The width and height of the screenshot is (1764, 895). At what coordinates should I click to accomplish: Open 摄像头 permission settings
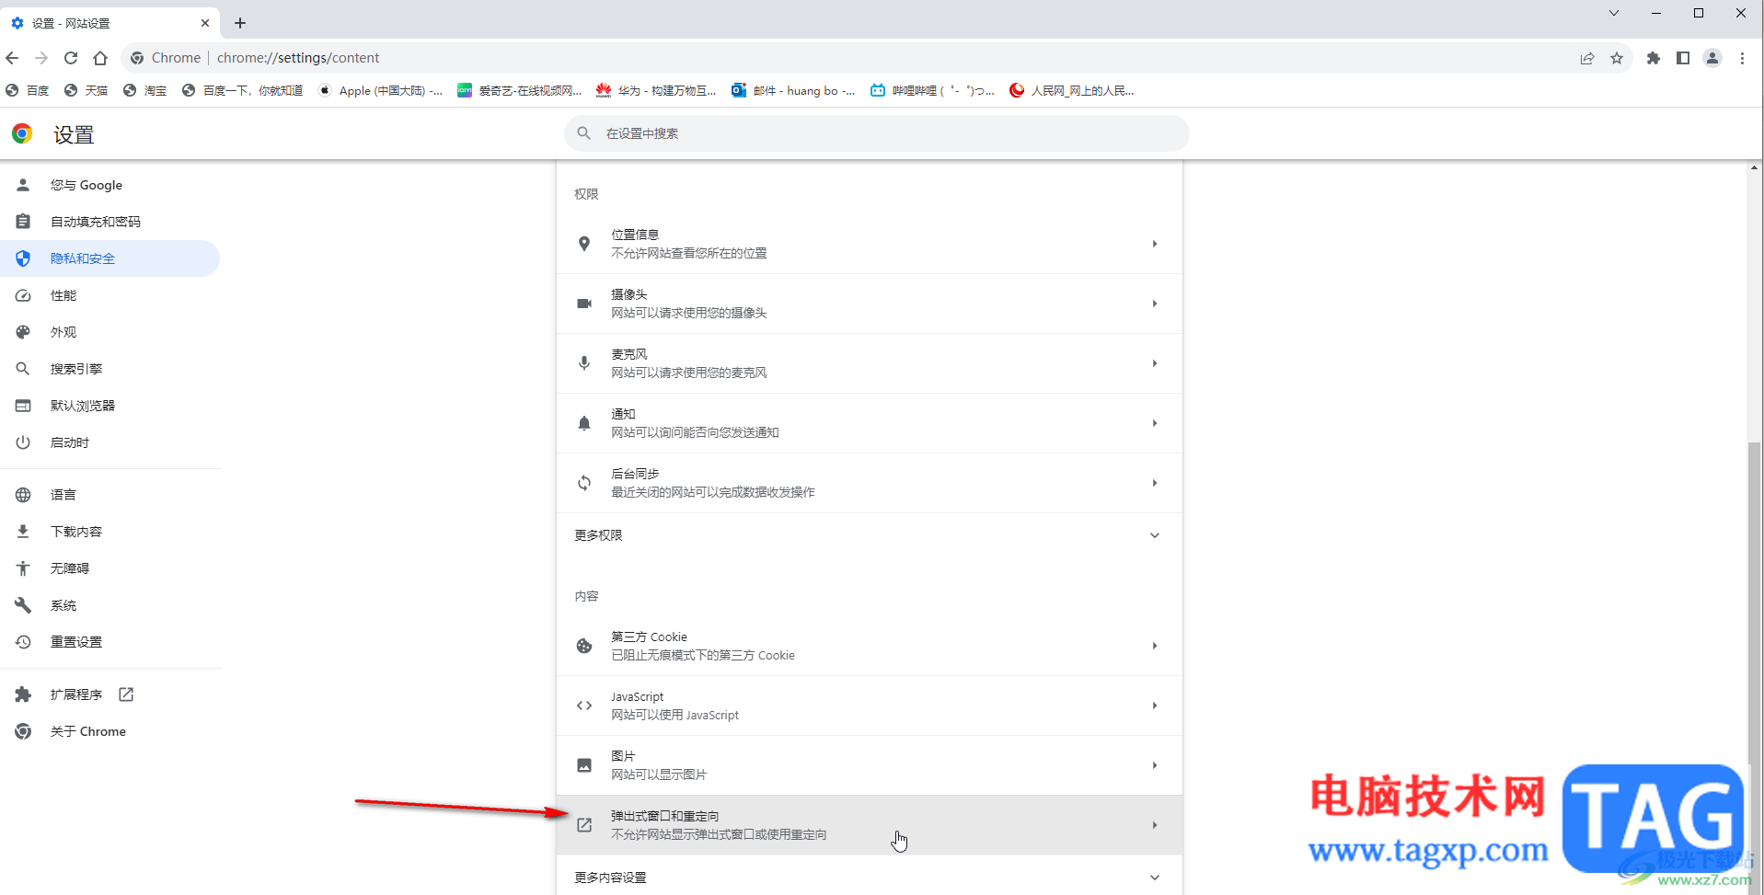[x=869, y=304]
